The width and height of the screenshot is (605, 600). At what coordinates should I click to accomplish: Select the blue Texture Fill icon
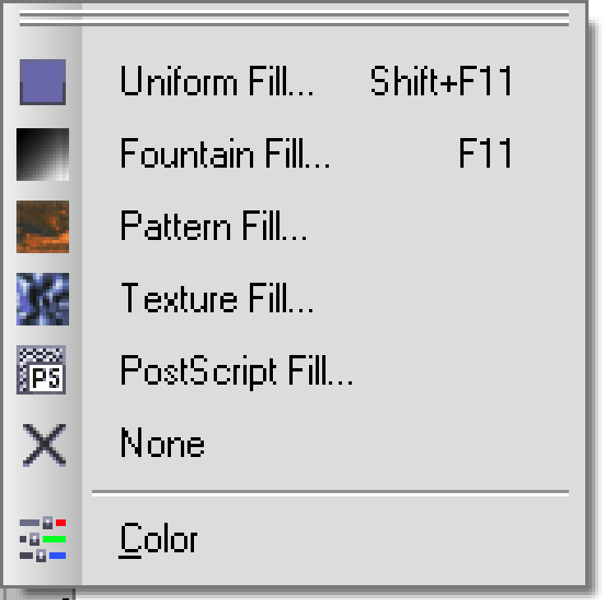coord(43,299)
